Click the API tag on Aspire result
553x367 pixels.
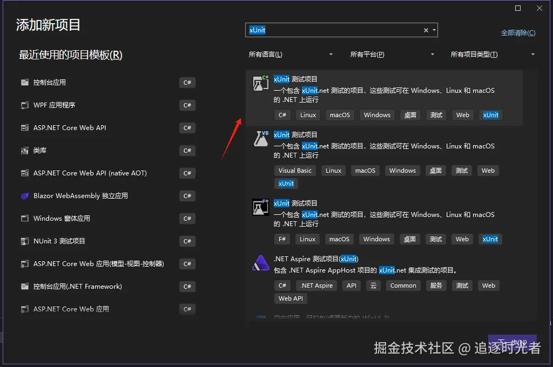(351, 286)
